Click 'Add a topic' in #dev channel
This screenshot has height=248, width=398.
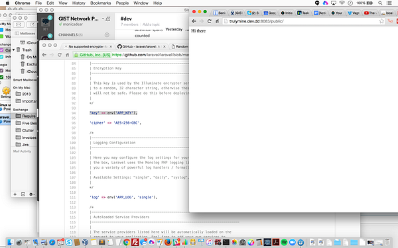click(x=151, y=24)
